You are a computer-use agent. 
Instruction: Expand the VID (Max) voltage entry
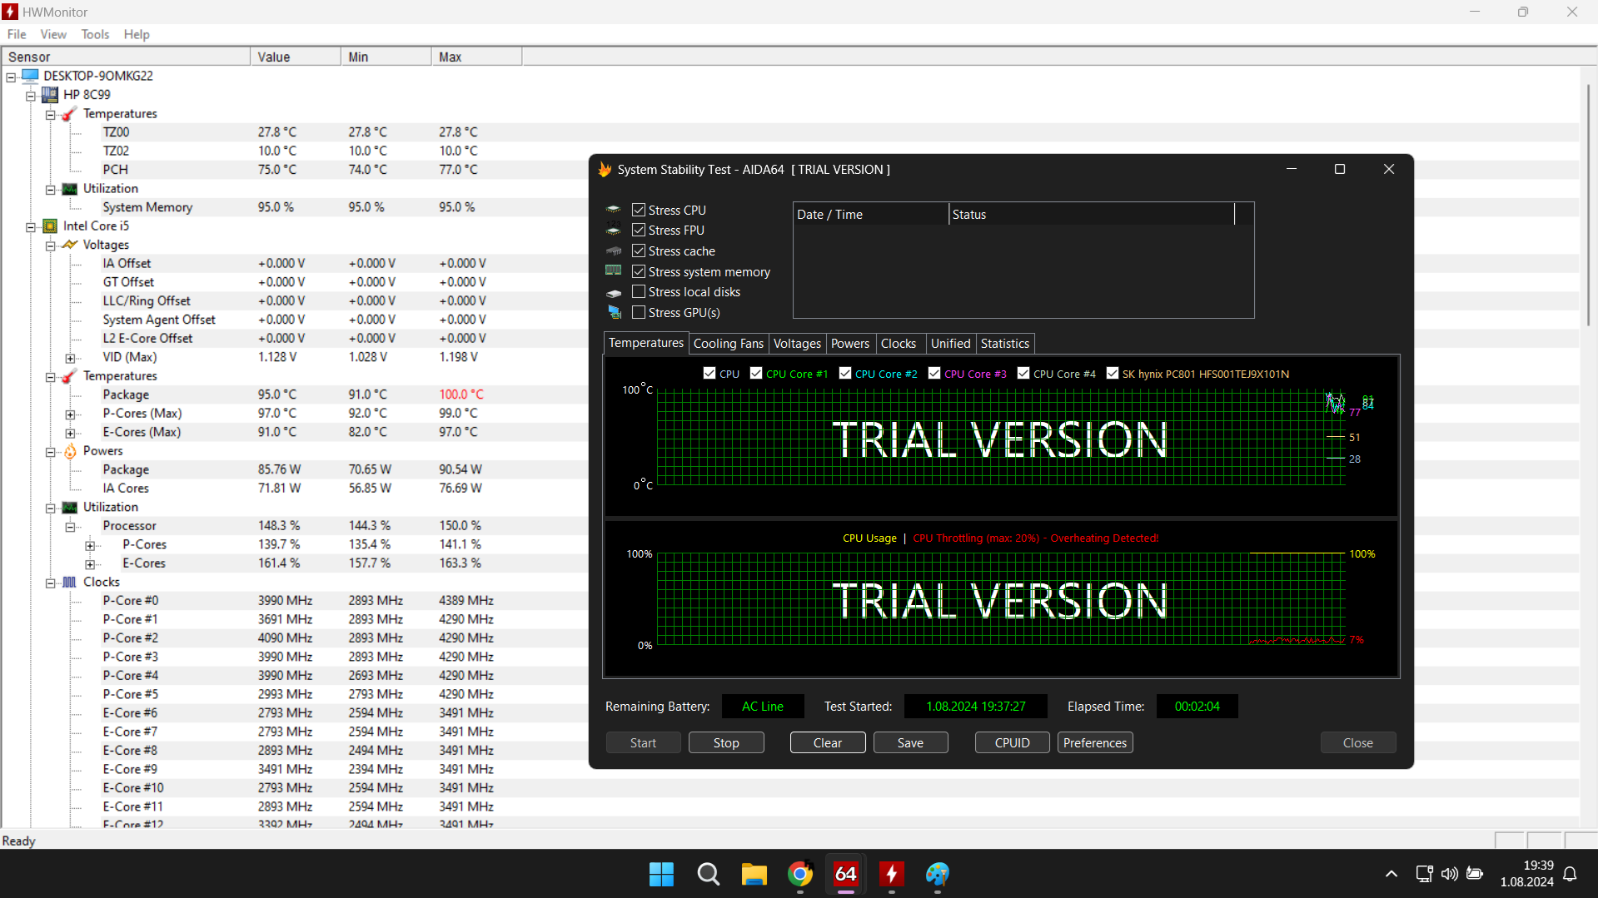click(71, 358)
